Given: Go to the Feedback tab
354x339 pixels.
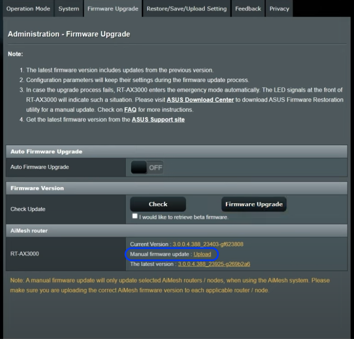Looking at the screenshot, I should 248,8.
